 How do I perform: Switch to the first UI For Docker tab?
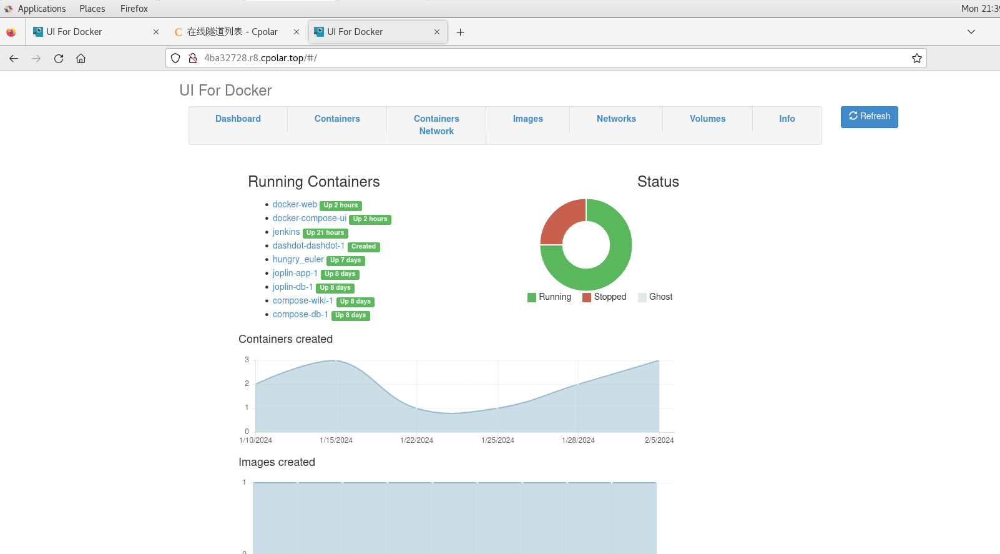96,32
